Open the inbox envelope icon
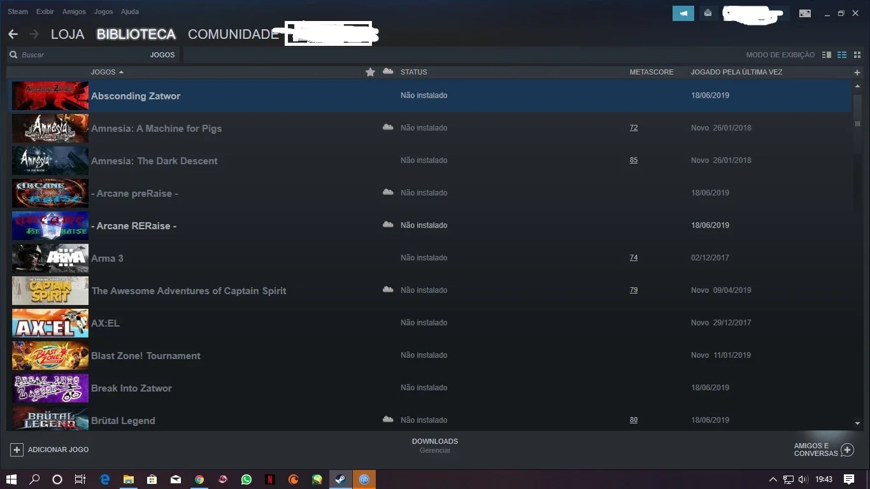 click(x=708, y=13)
